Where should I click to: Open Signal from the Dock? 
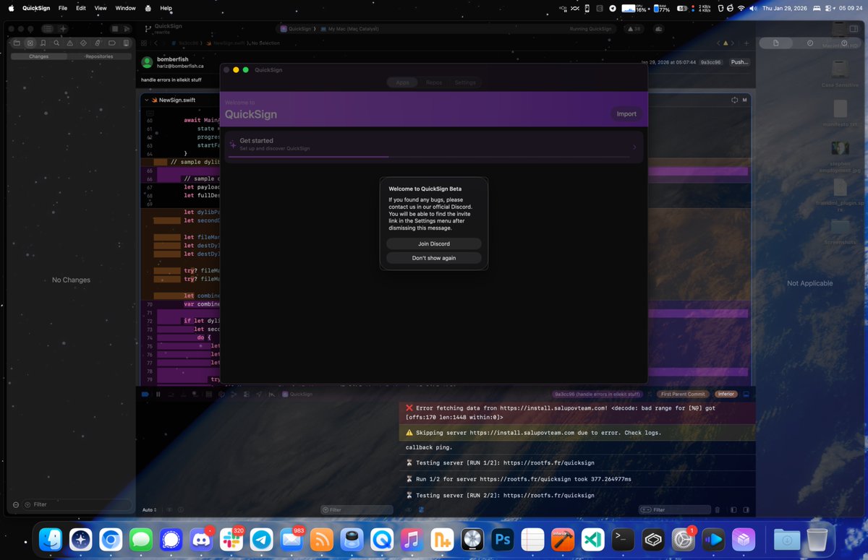(x=171, y=539)
